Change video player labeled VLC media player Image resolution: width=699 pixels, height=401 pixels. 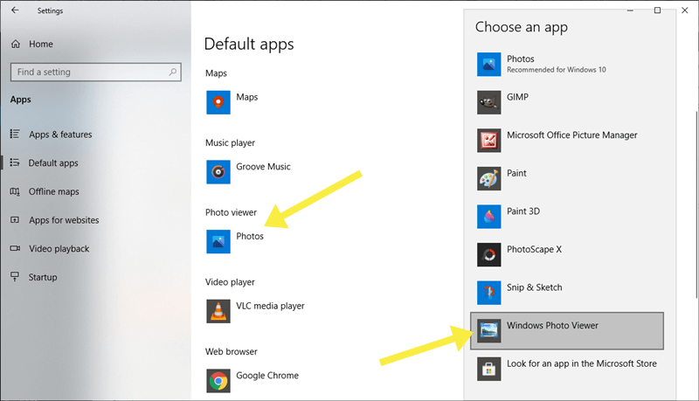[271, 306]
